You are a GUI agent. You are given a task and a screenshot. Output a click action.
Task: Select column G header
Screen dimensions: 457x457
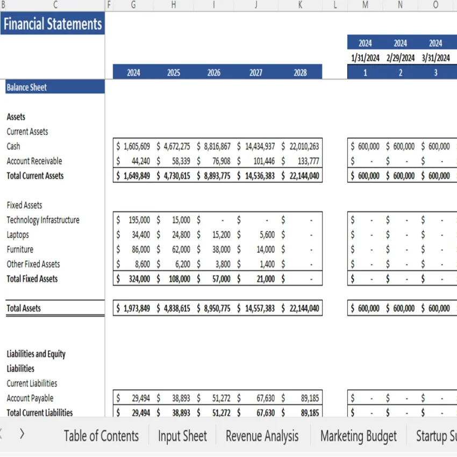(x=133, y=5)
